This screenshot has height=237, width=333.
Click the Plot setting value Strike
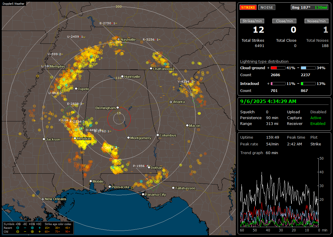(x=315, y=144)
